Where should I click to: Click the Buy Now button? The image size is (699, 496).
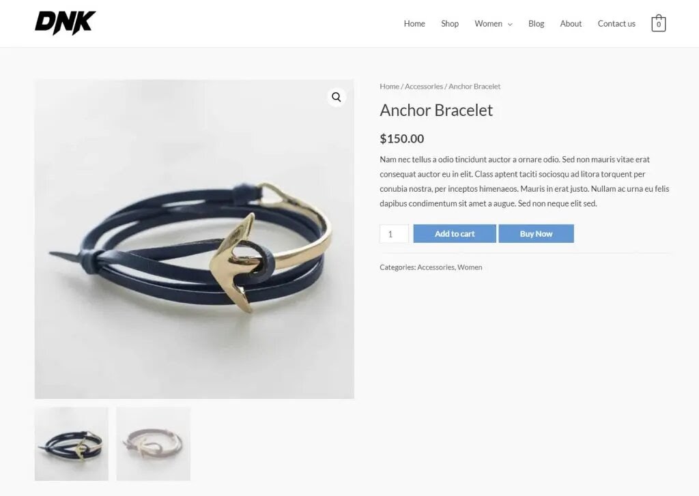coord(536,233)
